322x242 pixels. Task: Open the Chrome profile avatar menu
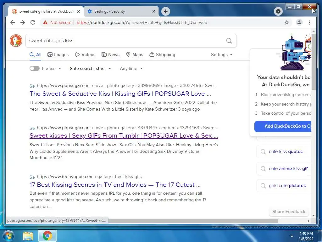tap(299, 22)
